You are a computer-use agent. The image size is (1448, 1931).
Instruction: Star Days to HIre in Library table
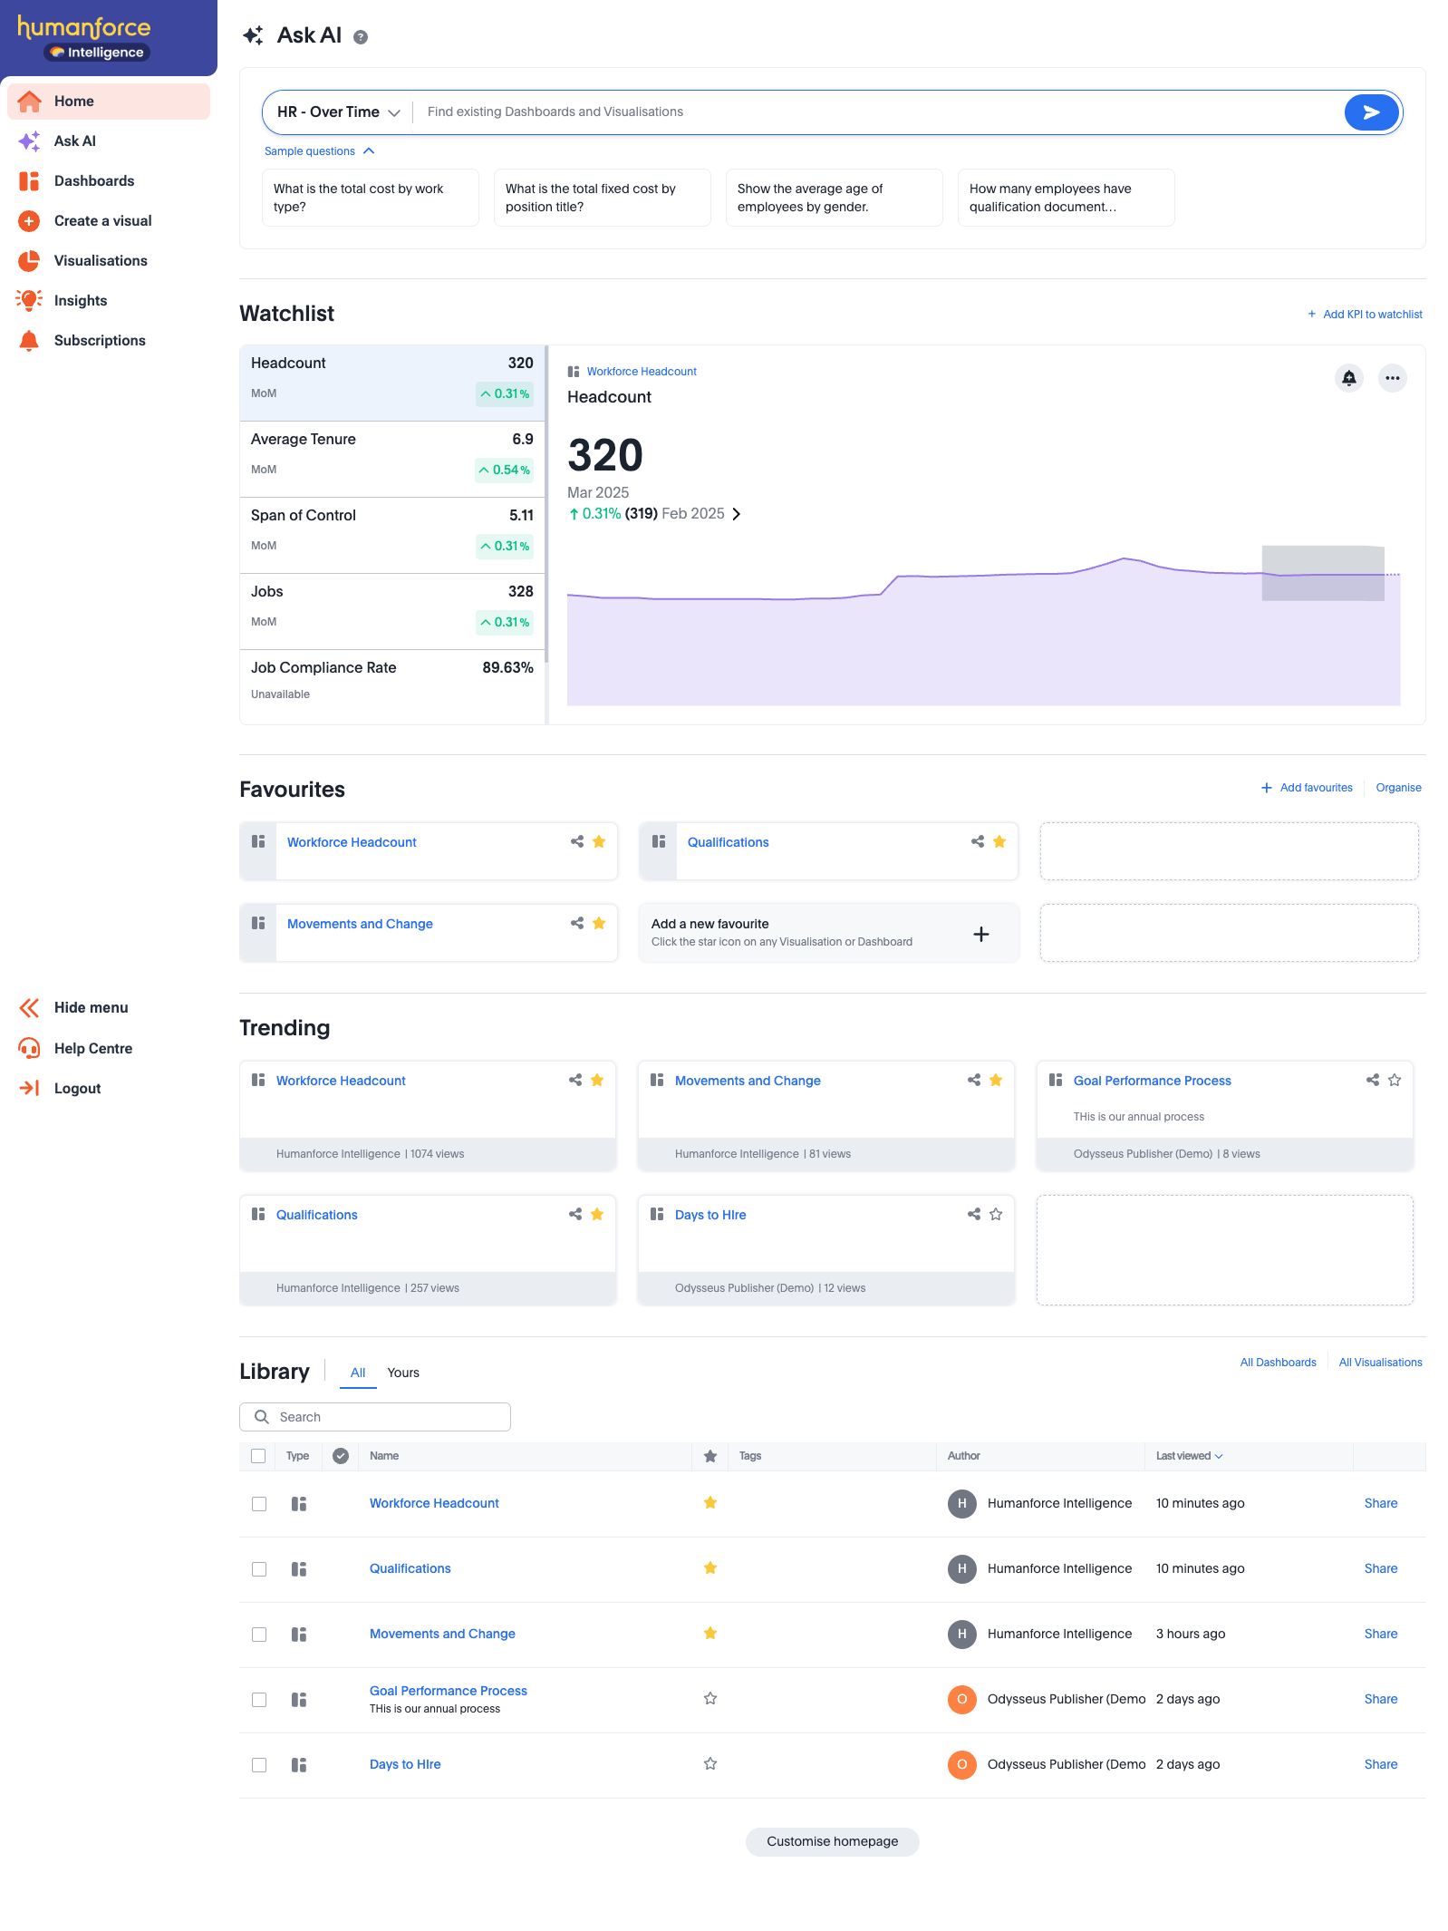tap(710, 1764)
